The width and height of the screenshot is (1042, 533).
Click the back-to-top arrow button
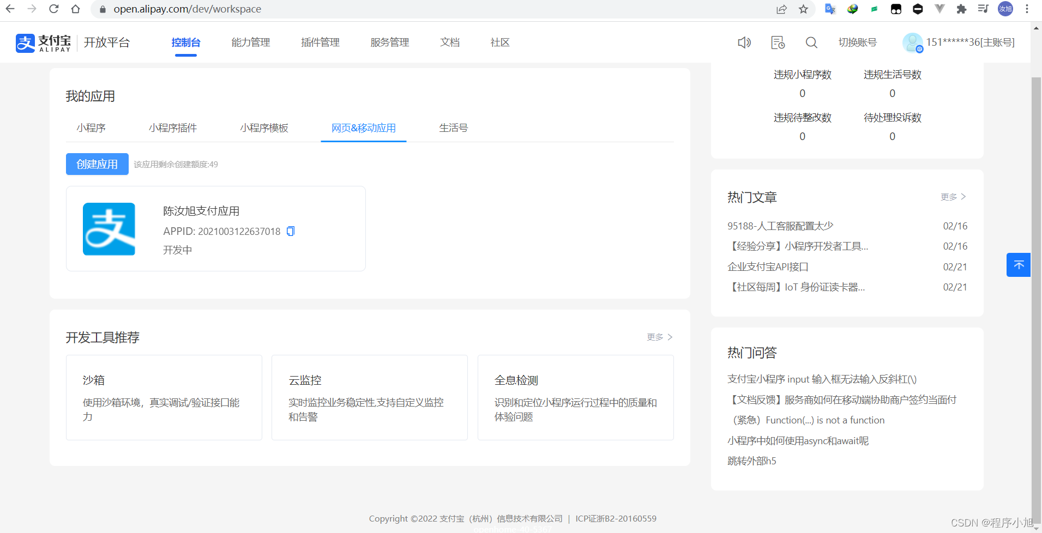click(1019, 265)
